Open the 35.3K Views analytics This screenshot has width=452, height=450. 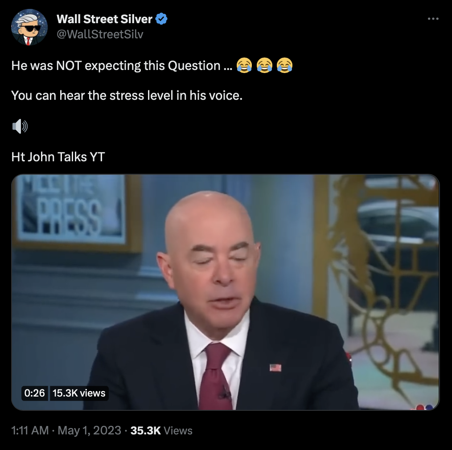(x=161, y=430)
